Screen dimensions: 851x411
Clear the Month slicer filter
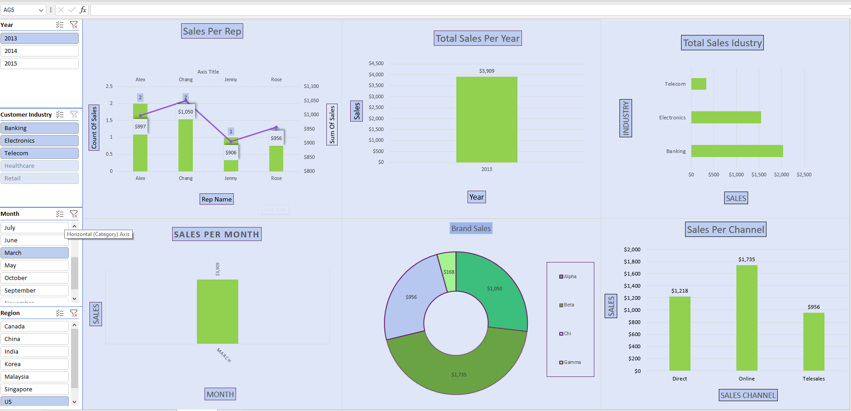74,214
